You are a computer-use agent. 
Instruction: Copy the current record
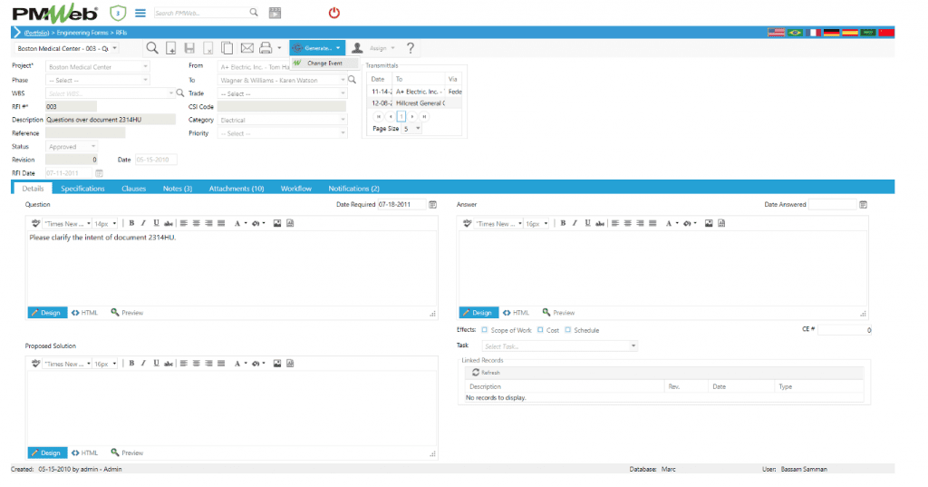(x=227, y=48)
